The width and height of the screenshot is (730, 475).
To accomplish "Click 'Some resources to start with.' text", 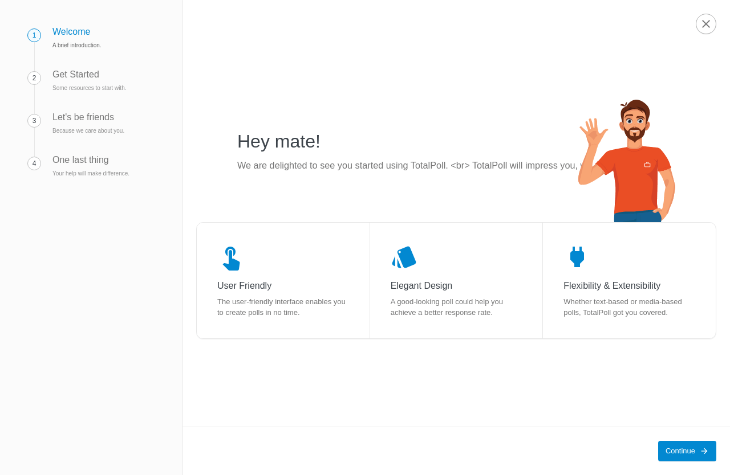I will tap(90, 88).
